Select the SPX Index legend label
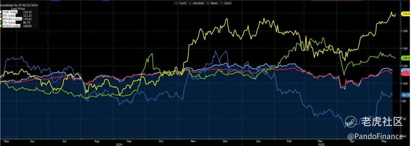The width and height of the screenshot is (411, 146). click(x=9, y=16)
